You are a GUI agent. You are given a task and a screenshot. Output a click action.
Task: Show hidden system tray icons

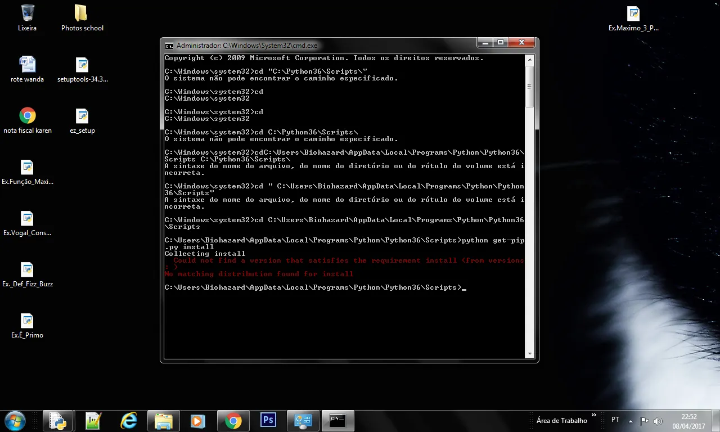631,421
